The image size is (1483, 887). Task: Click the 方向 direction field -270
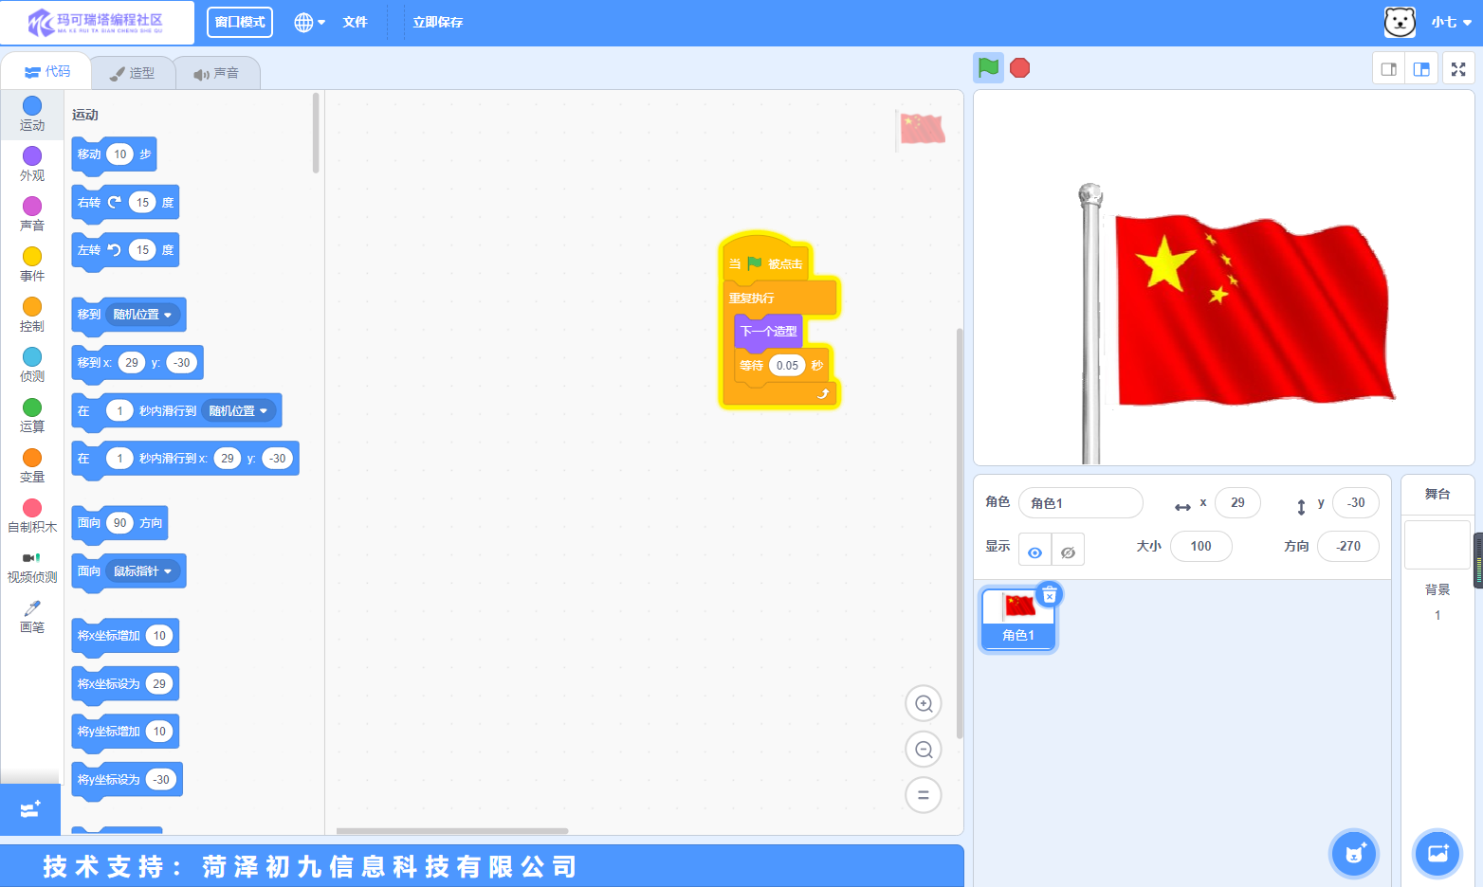tap(1348, 546)
